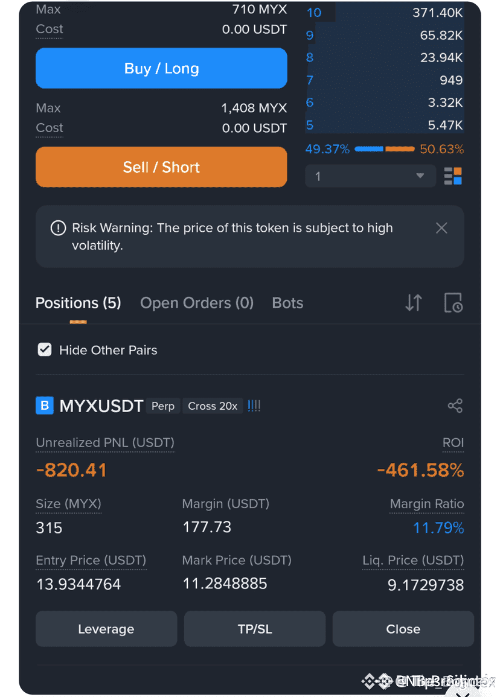The image size is (500, 697).
Task: Click the share position icon
Action: pyautogui.click(x=455, y=406)
